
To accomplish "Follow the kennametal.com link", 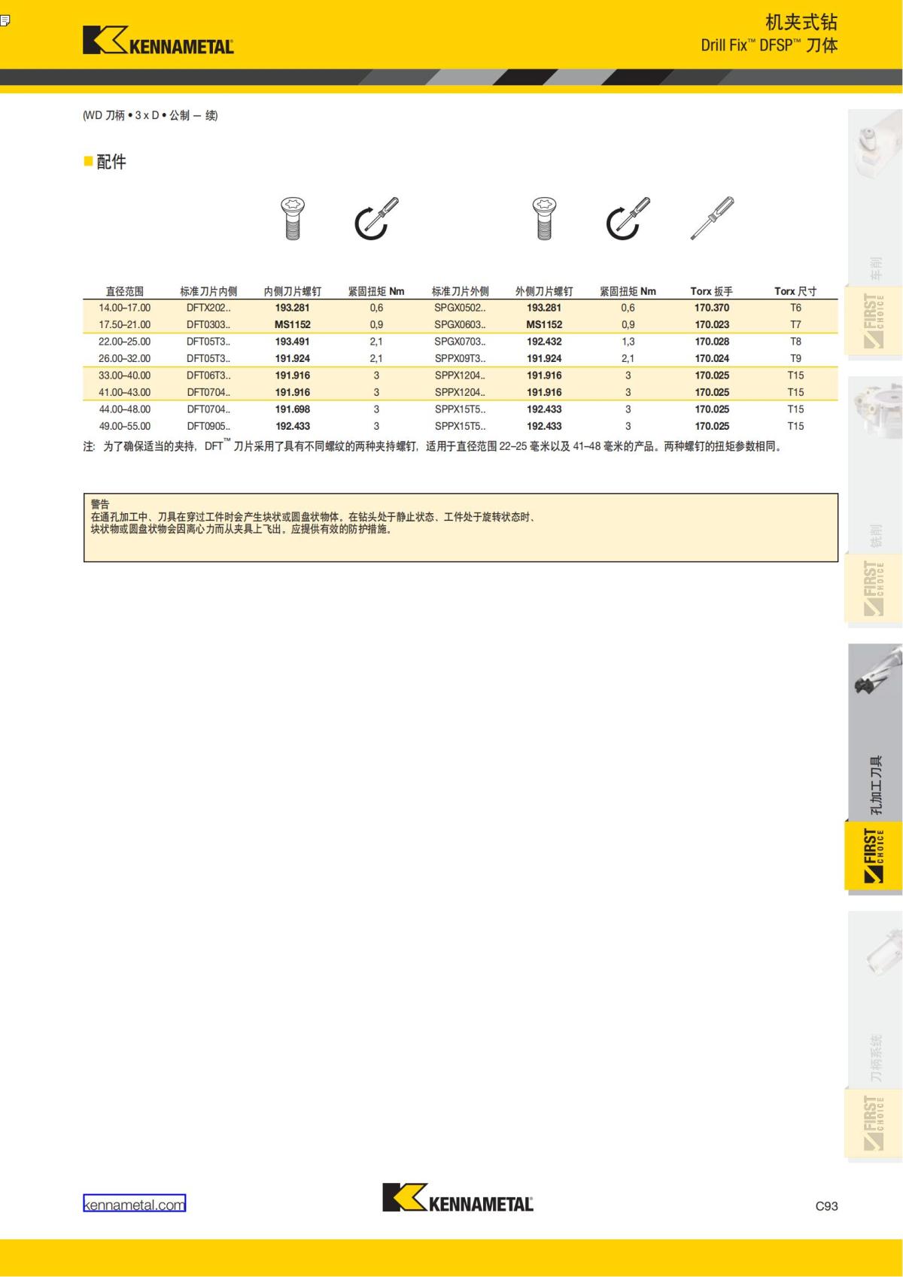I will coord(134,1204).
